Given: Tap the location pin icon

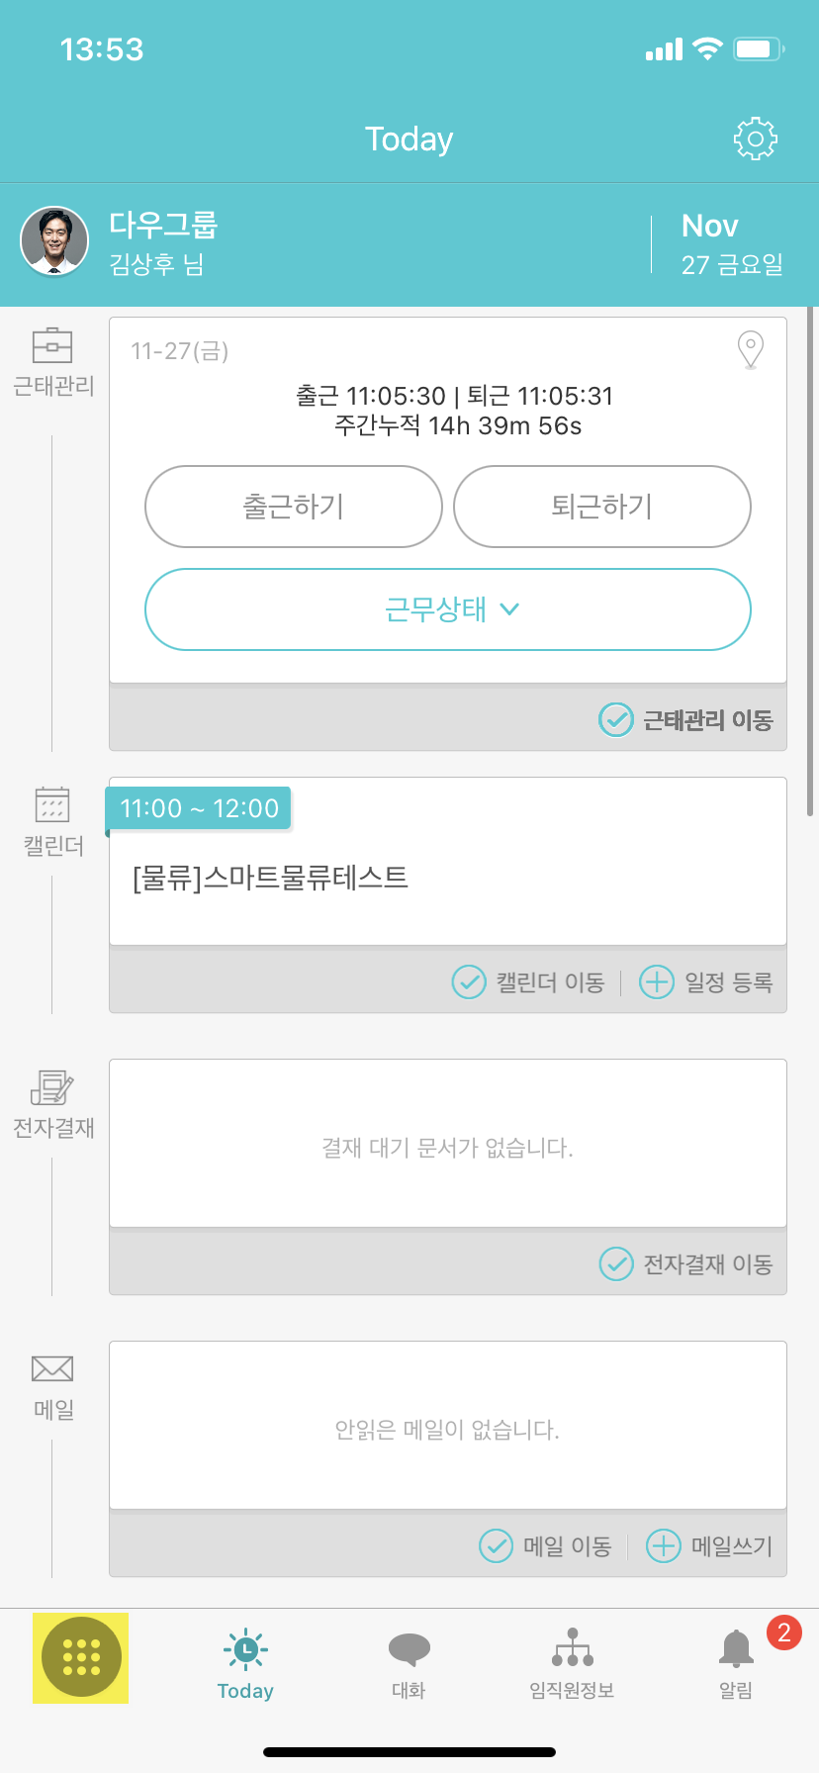Looking at the screenshot, I should pos(751,349).
